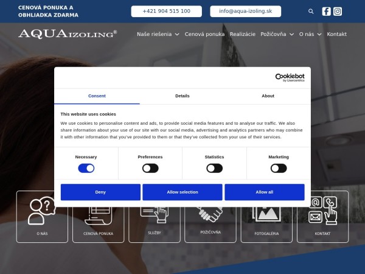The image size is (365, 274).
Task: Open the Facebook page icon
Action: [x=326, y=11]
